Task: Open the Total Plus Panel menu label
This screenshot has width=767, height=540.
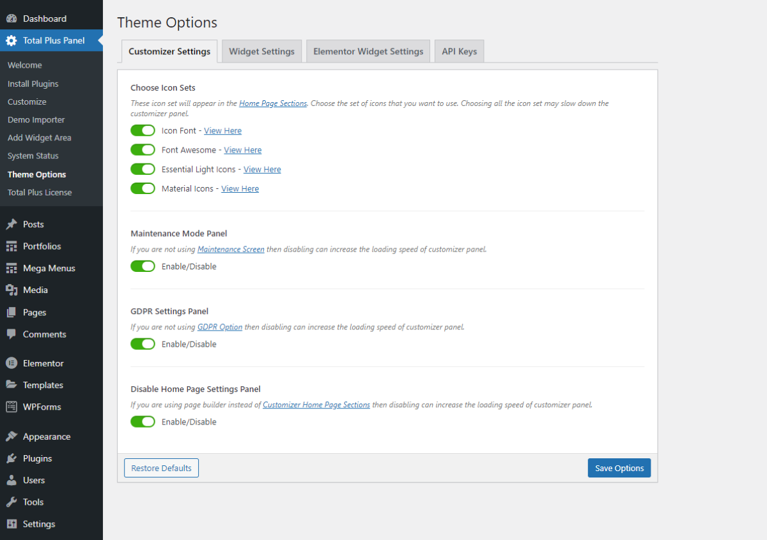Action: click(54, 41)
